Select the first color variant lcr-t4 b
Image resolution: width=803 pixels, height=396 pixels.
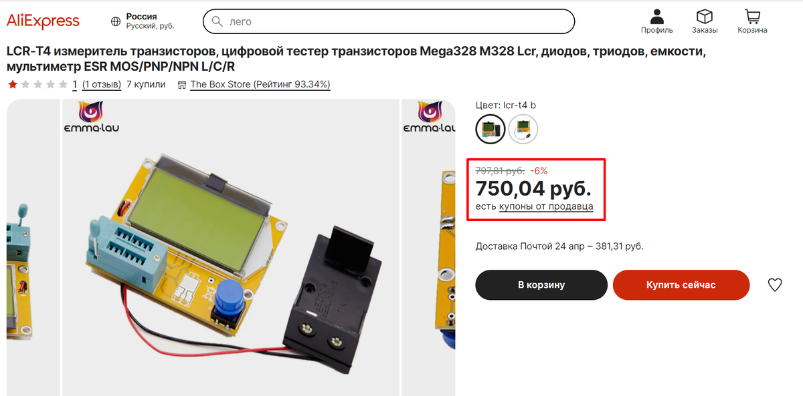point(490,128)
